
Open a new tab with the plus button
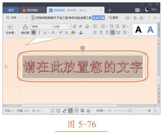[110, 10]
